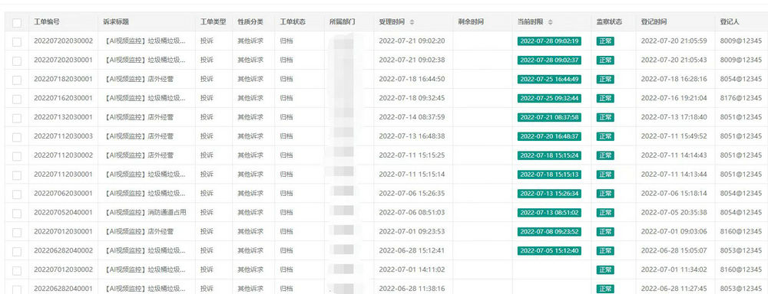The width and height of the screenshot is (768, 294).
Task: Click the 2022-07-28 09:02:19 deadline badge
Action: point(549,41)
